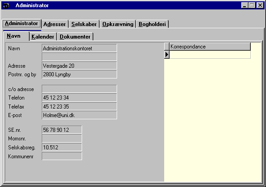Click the application icon in the title bar
Screen dimensions: 266x187
click(6, 5)
